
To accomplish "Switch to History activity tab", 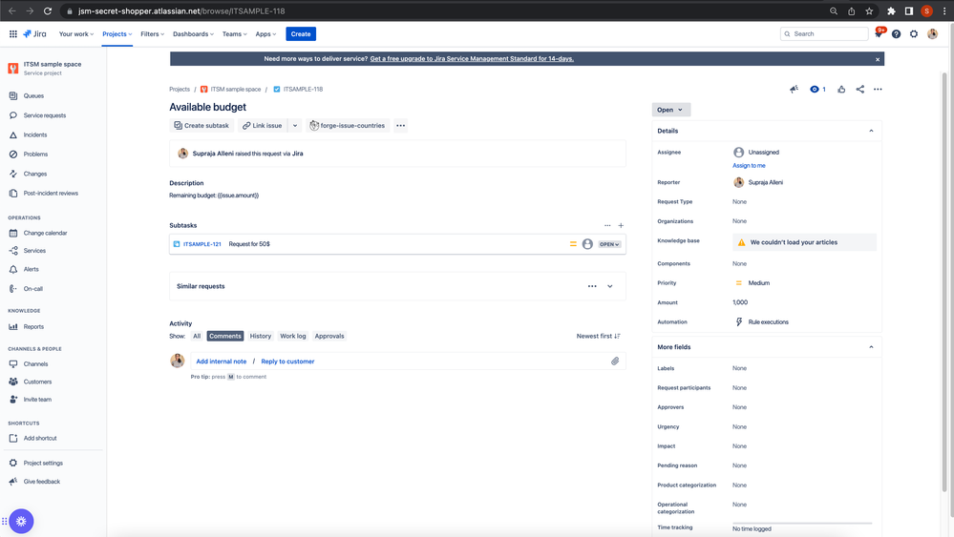I will pyautogui.click(x=261, y=336).
